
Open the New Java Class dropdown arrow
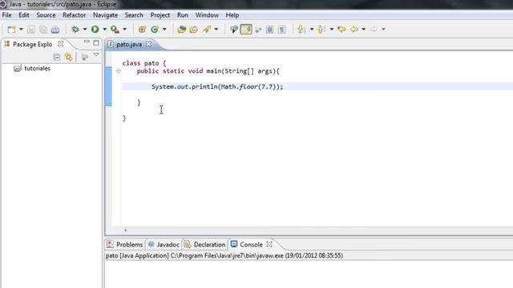click(164, 30)
